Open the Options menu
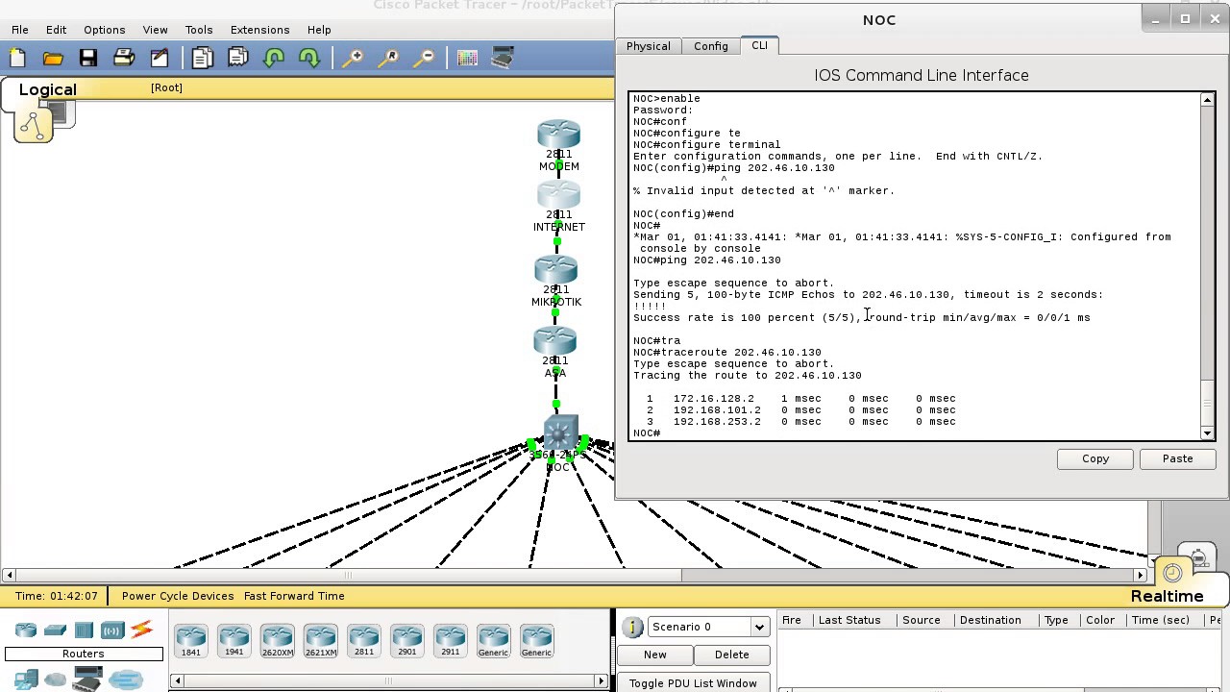Viewport: 1230px width, 692px height. coord(104,30)
